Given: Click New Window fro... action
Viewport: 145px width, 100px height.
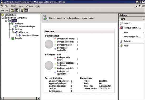Looking at the screenshot, I should point(132,37).
